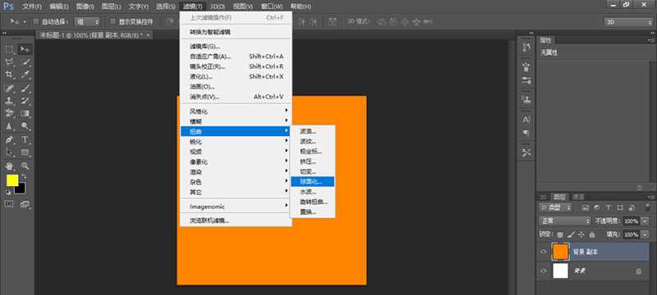Viewport: 657px width, 295px height.
Task: Expand the 风格化 filter submenu
Action: [236, 111]
